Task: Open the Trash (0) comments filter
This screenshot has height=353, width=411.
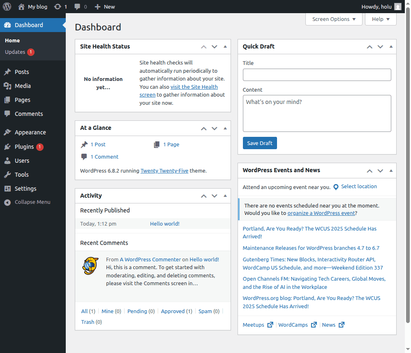Action: tap(92, 322)
